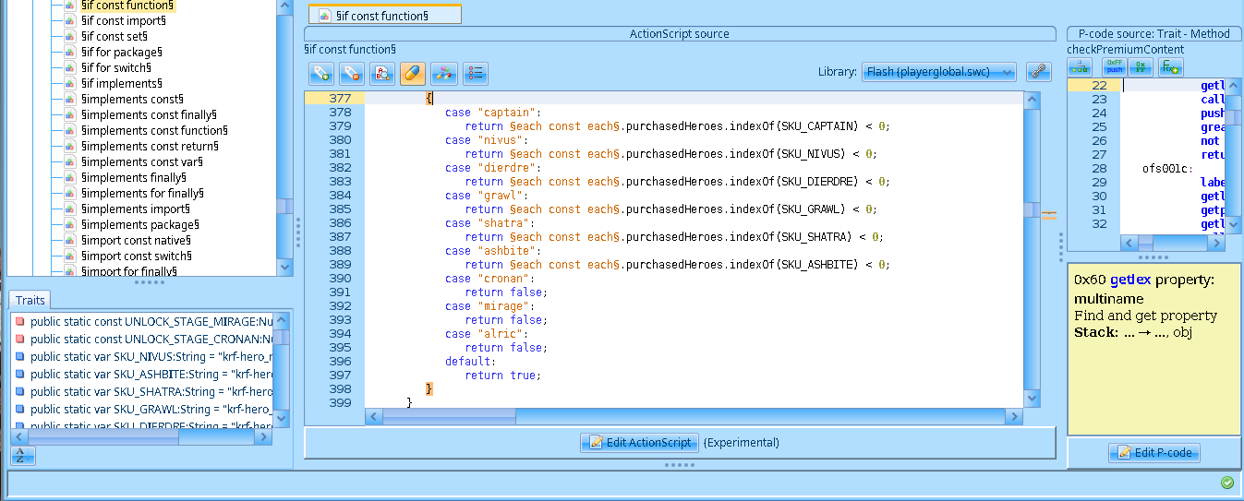Toggle A-Z sorting of traits
1244x501 pixels.
pos(23,456)
